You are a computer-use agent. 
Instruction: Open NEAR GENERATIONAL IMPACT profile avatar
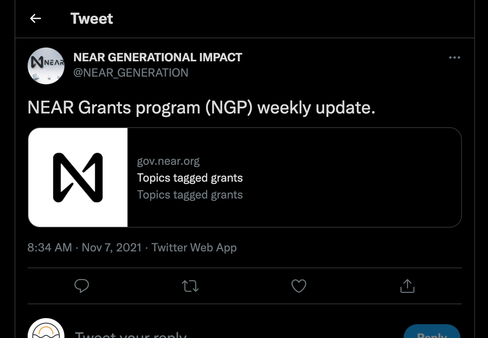pos(46,66)
